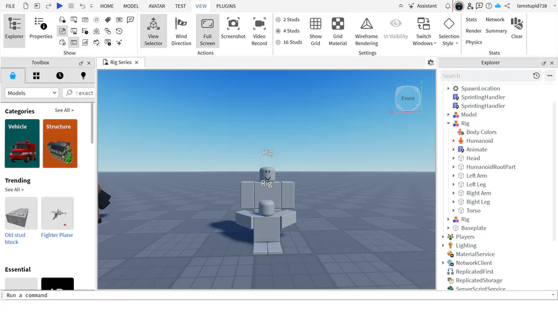Start Video Record
The width and height of the screenshot is (558, 314).
pos(259,30)
